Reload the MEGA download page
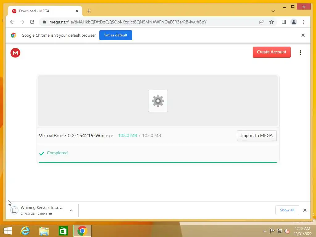This screenshot has width=316, height=237. coord(32,22)
